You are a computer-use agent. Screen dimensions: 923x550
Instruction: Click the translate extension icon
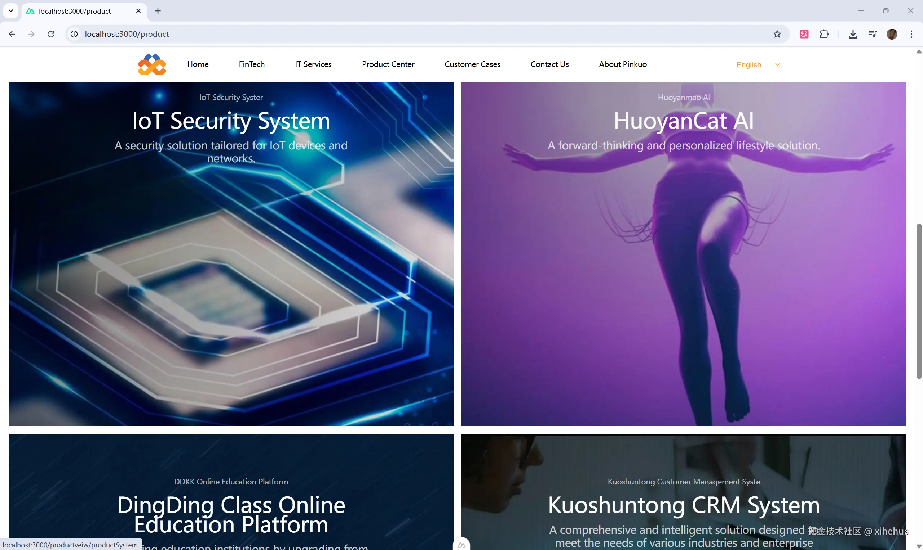click(x=804, y=34)
